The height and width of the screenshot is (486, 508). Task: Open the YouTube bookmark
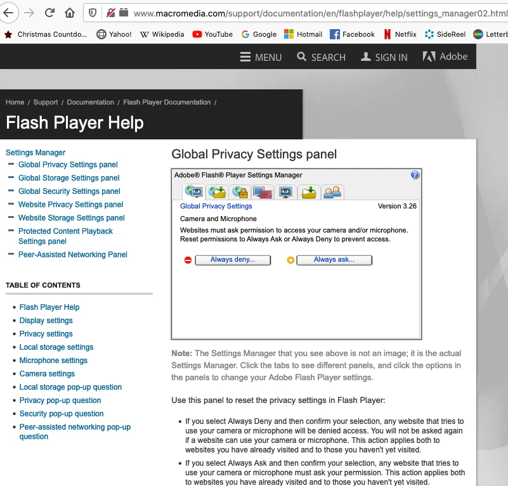[x=212, y=34]
